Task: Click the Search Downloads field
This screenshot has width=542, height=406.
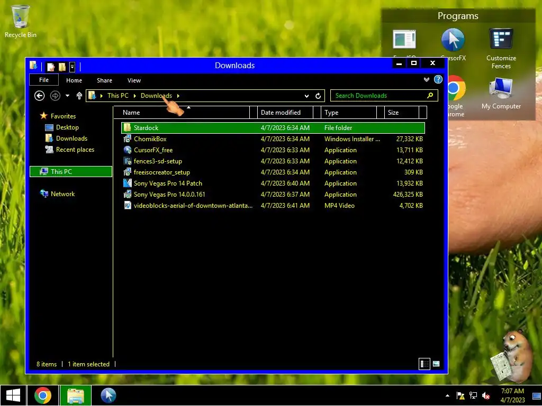Action: (x=384, y=96)
